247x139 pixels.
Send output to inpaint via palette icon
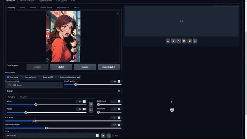(189, 41)
